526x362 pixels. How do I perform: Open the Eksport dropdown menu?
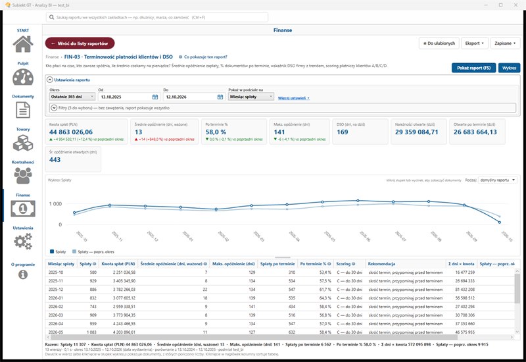tap(474, 43)
